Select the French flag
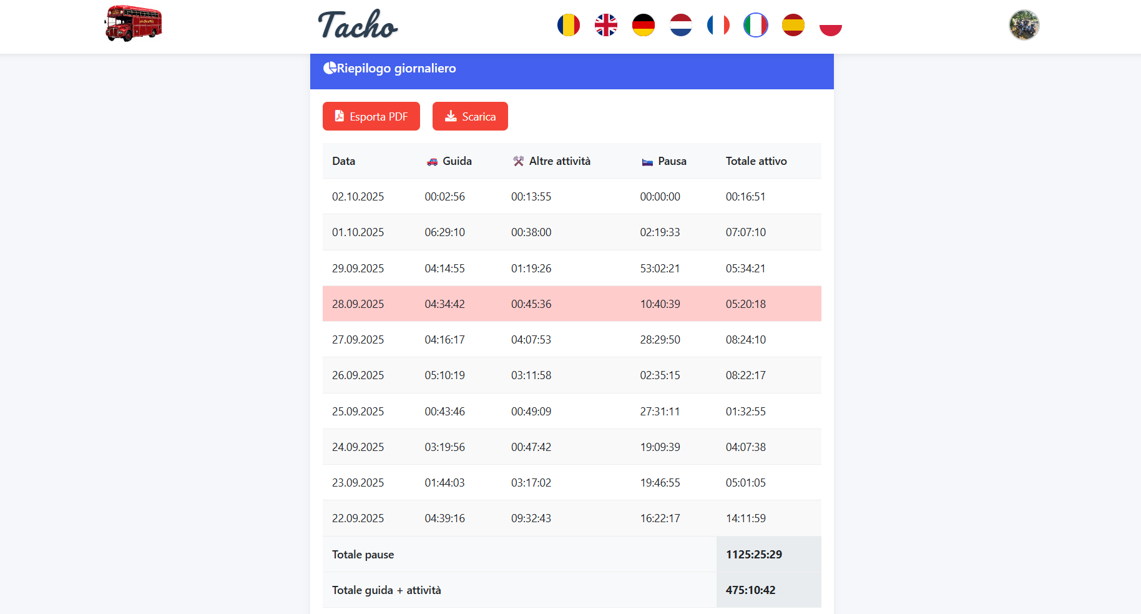Image resolution: width=1141 pixels, height=614 pixels. coord(718,26)
